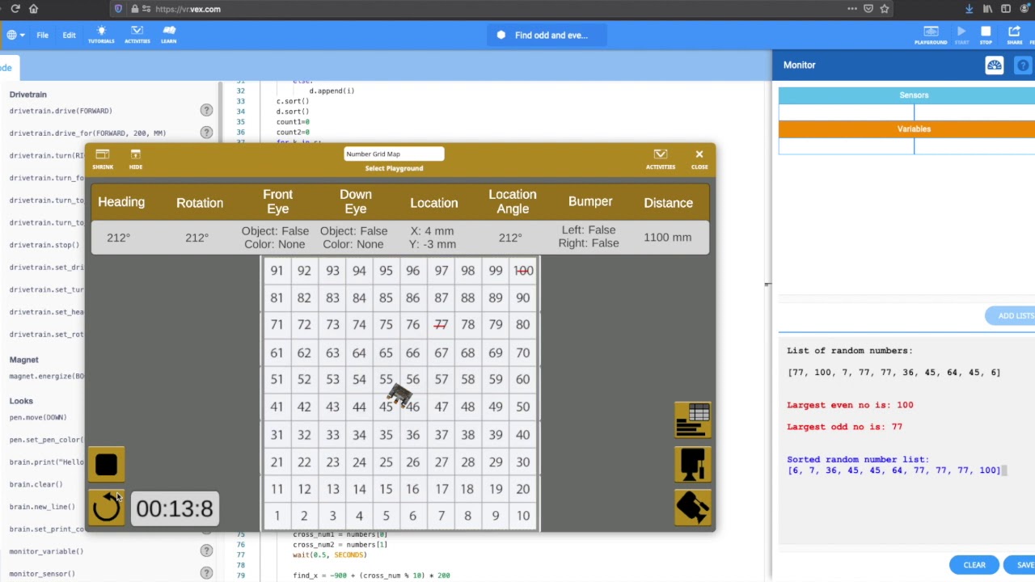Click grid cell number 100

[x=523, y=271]
